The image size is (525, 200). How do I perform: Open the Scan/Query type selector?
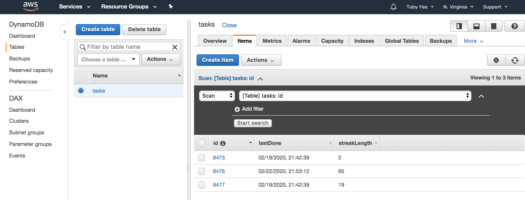pyautogui.click(x=217, y=96)
